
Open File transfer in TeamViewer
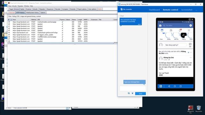[126, 9]
